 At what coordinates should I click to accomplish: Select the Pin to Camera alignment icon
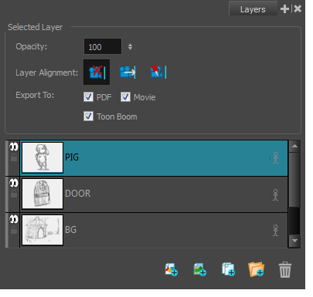coord(158,72)
